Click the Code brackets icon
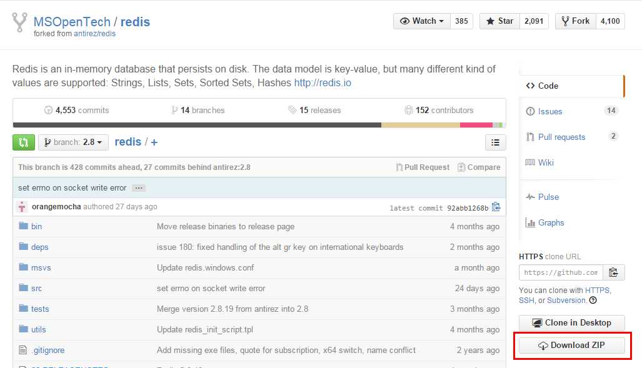The height and width of the screenshot is (368, 642). [x=530, y=86]
